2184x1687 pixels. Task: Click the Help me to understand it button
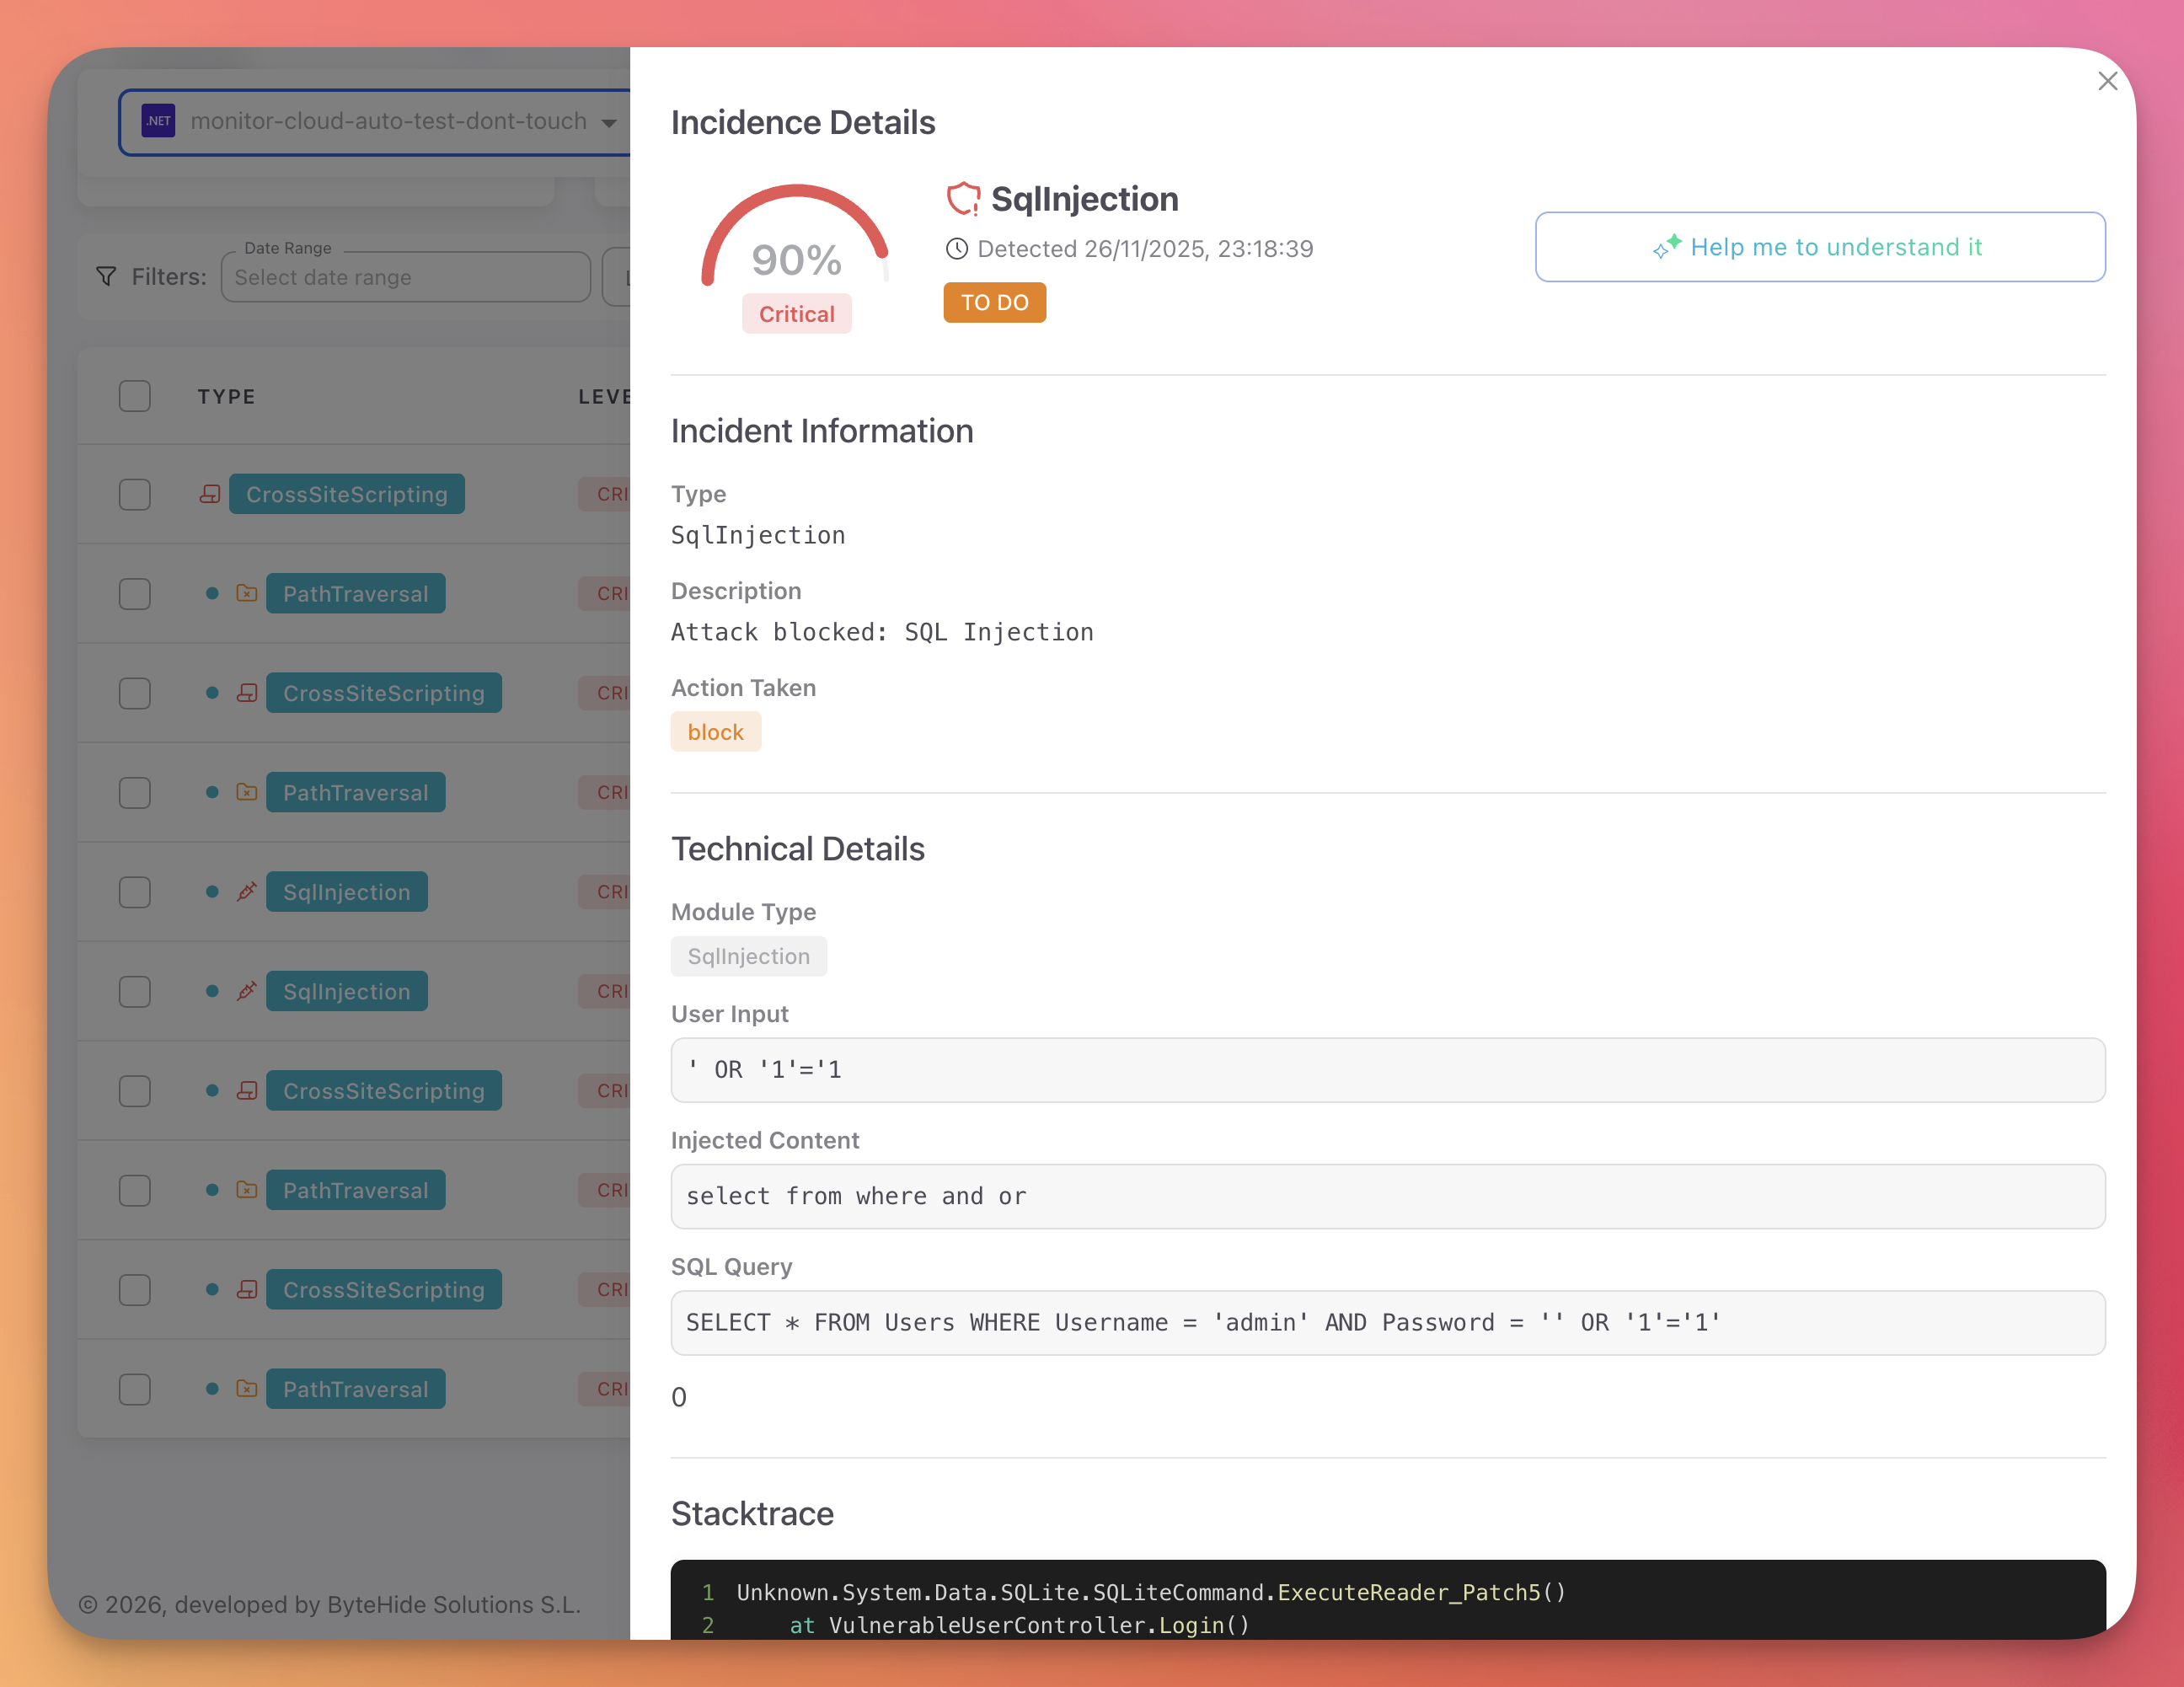[1820, 247]
